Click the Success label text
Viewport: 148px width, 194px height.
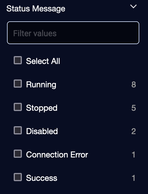pos(42,178)
